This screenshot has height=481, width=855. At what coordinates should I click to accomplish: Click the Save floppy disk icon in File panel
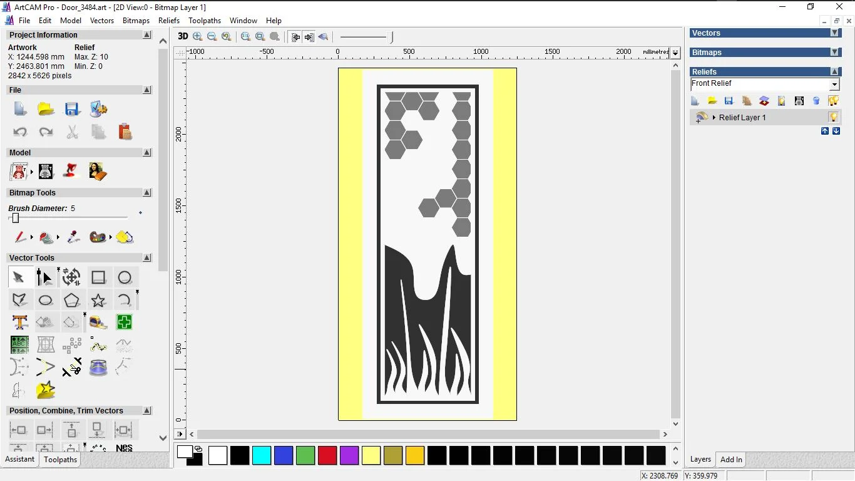72,110
